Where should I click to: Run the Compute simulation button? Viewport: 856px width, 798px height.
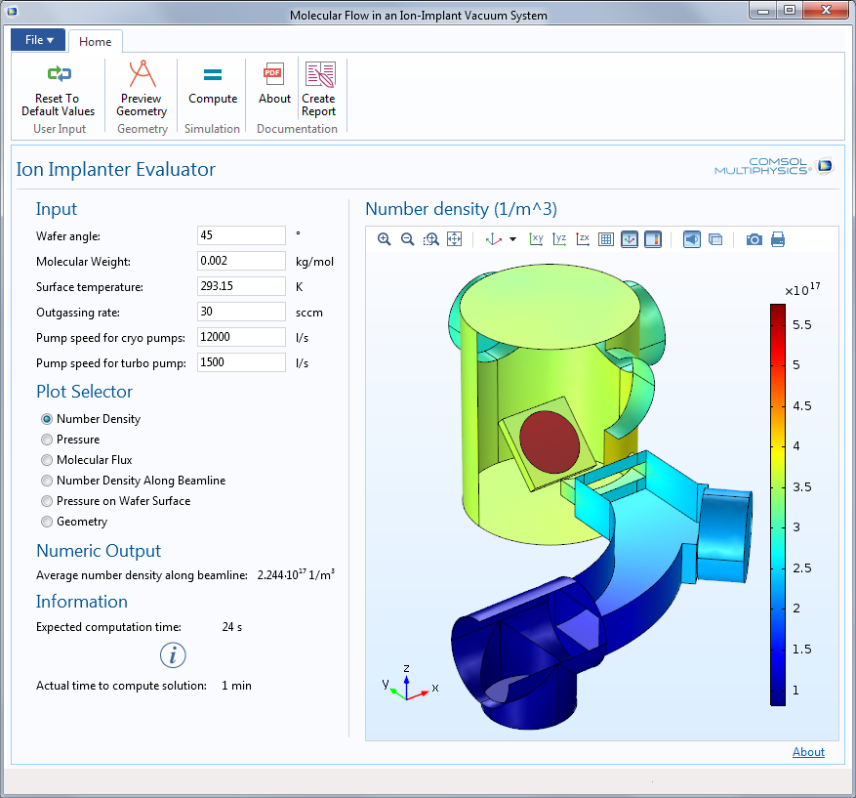point(213,84)
